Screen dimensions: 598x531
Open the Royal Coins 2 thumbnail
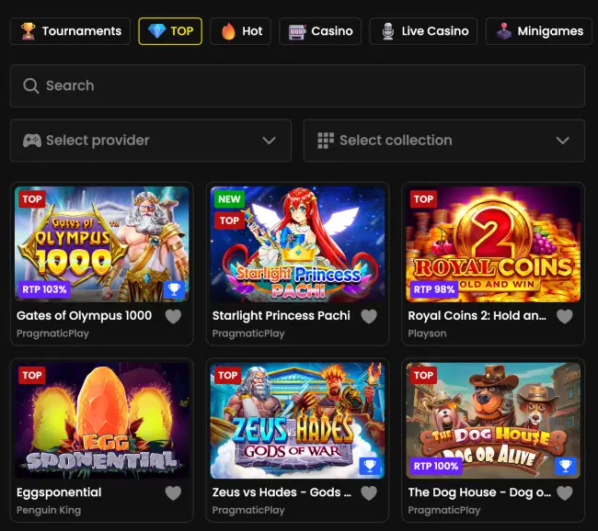coord(493,244)
